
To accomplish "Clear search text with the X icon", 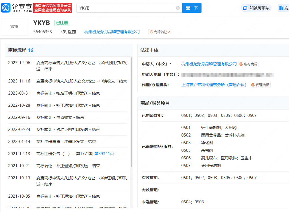I will pyautogui.click(x=178, y=8).
